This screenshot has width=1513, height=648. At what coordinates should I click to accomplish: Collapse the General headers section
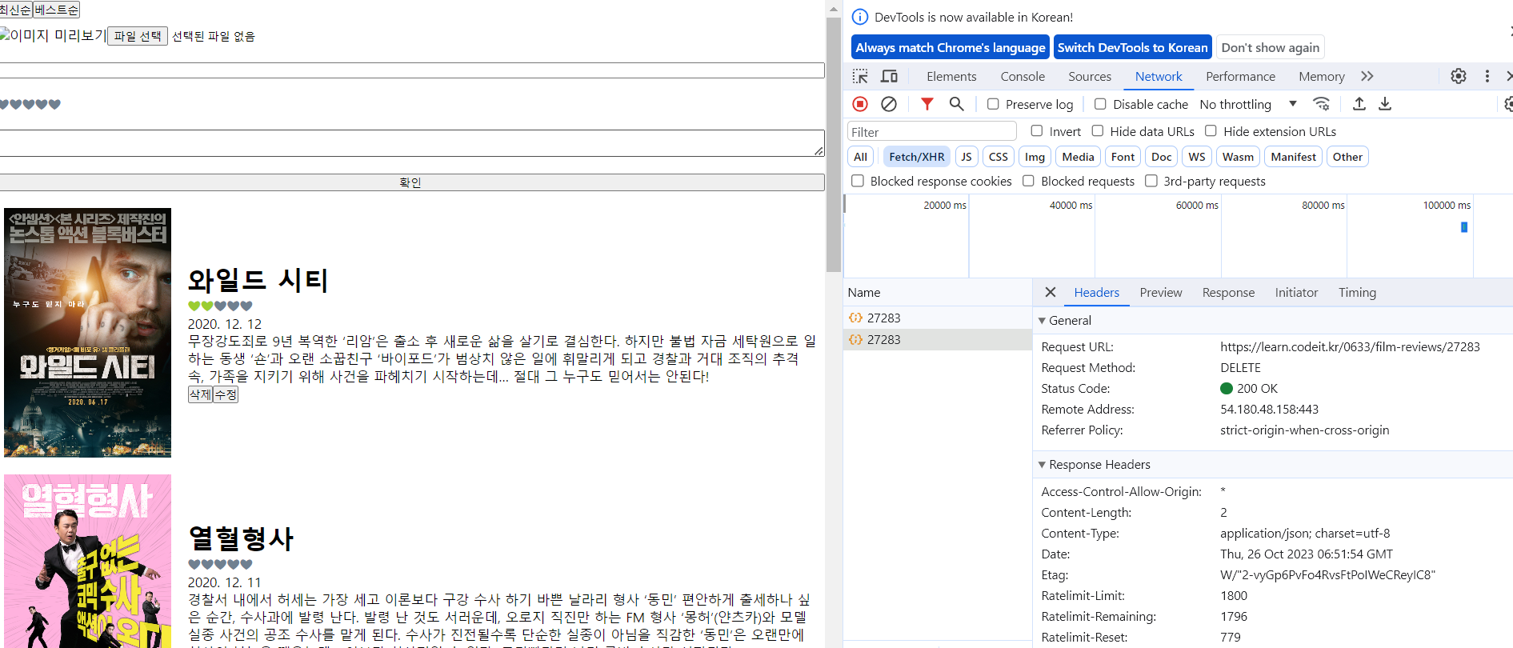pyautogui.click(x=1042, y=321)
